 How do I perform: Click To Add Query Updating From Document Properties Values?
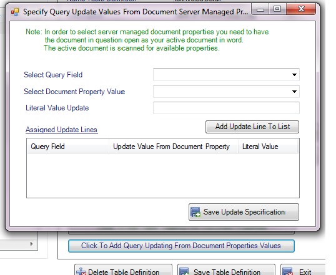181,246
